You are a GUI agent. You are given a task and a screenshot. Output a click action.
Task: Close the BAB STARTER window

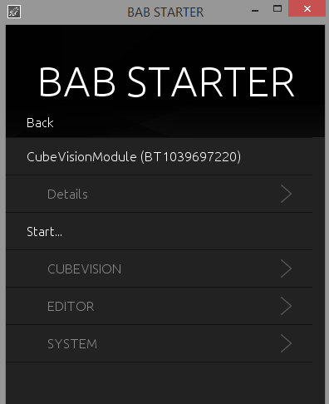tap(307, 8)
